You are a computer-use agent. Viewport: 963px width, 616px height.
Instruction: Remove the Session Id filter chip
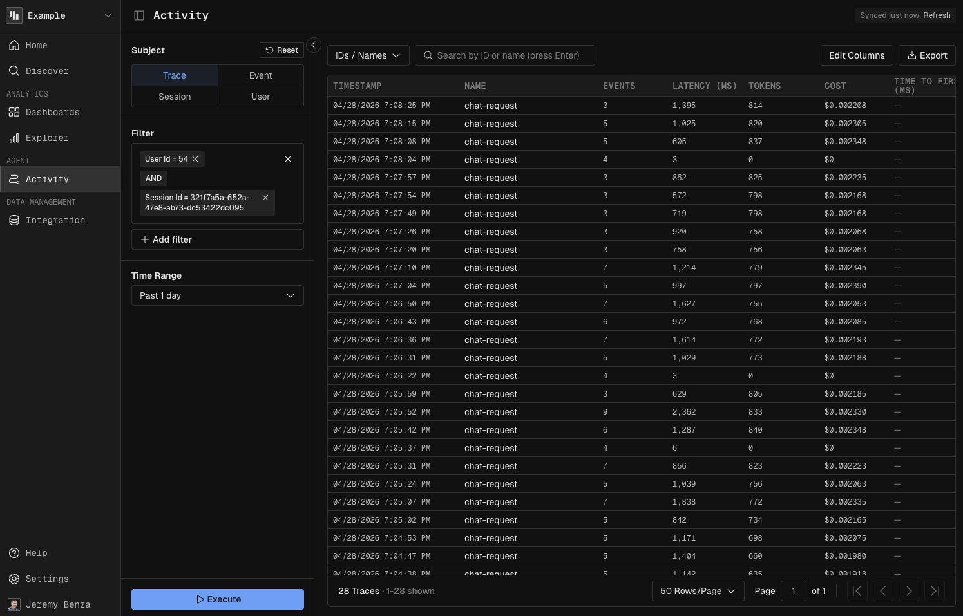pyautogui.click(x=265, y=198)
